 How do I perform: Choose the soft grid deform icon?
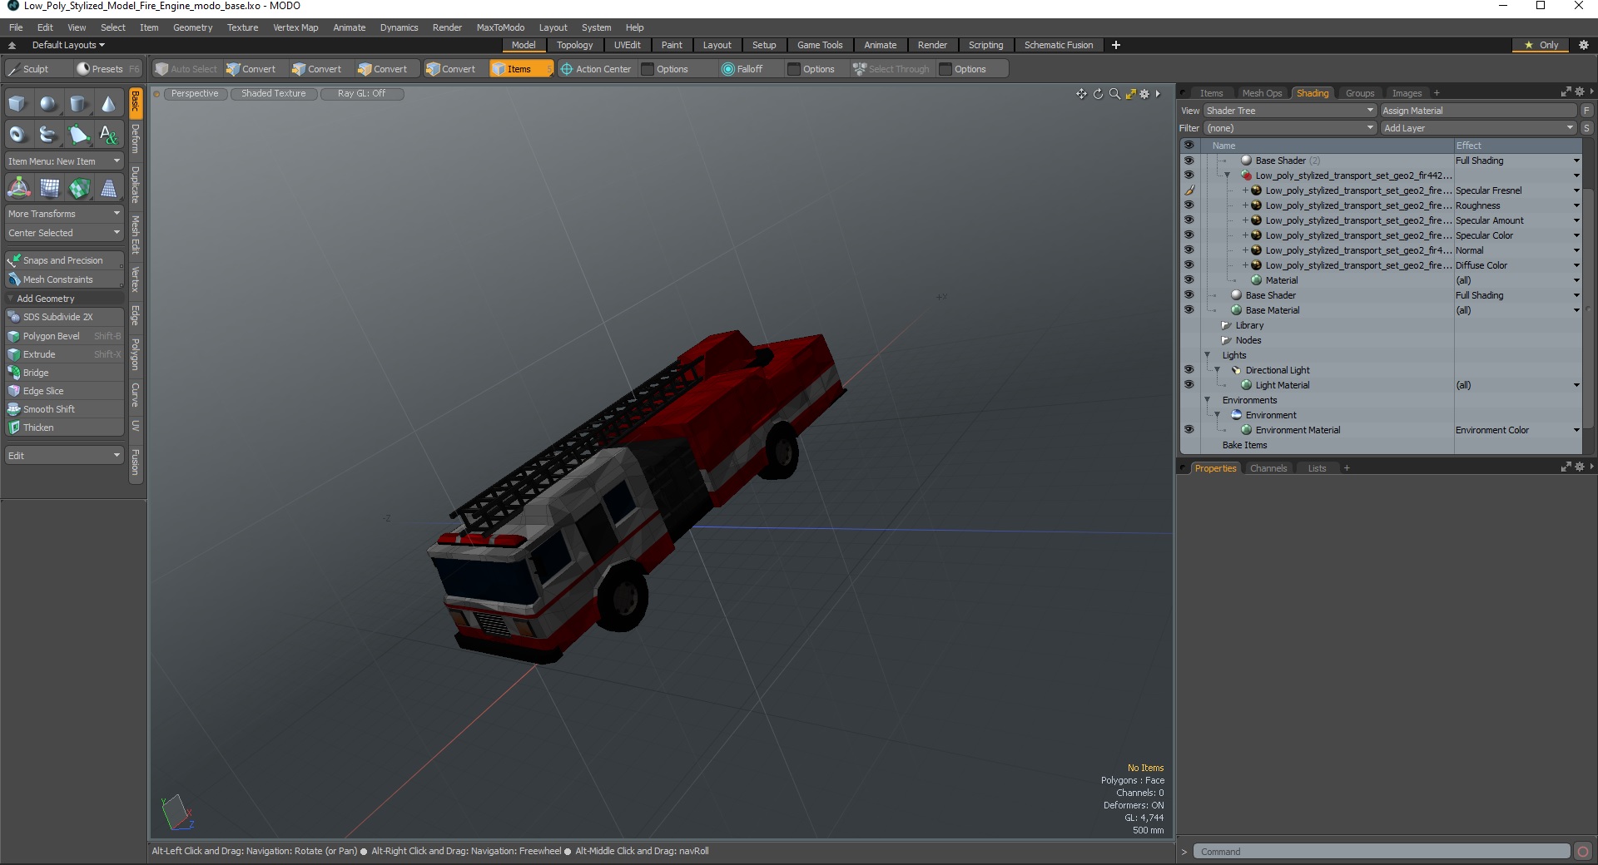coord(49,188)
